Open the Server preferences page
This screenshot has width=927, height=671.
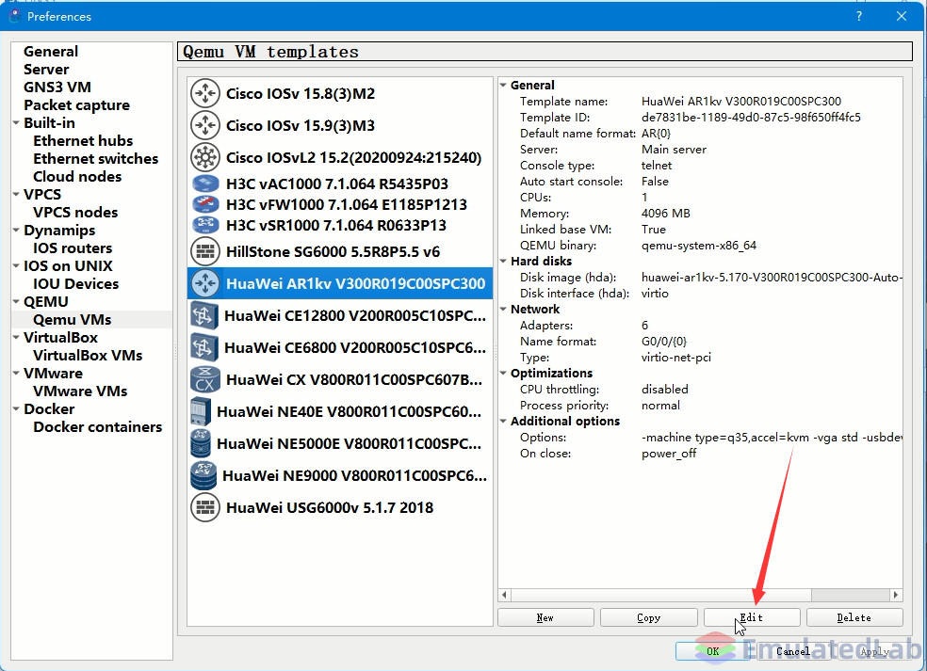[46, 69]
